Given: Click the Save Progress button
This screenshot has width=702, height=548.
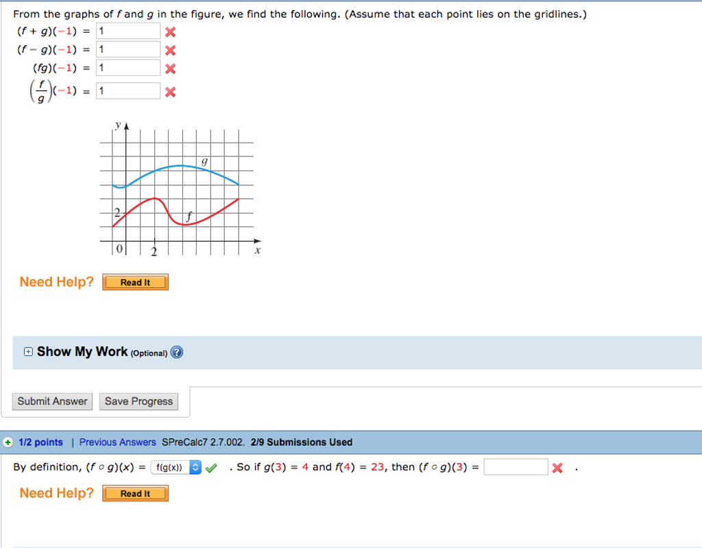Looking at the screenshot, I should pos(138,401).
